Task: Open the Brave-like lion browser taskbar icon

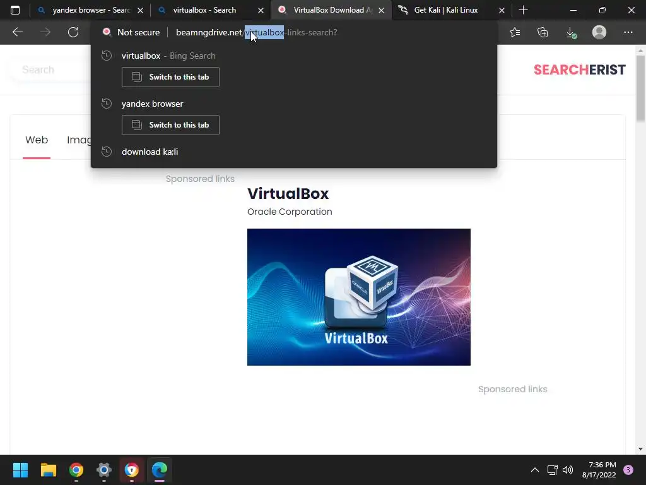Action: pos(132,470)
